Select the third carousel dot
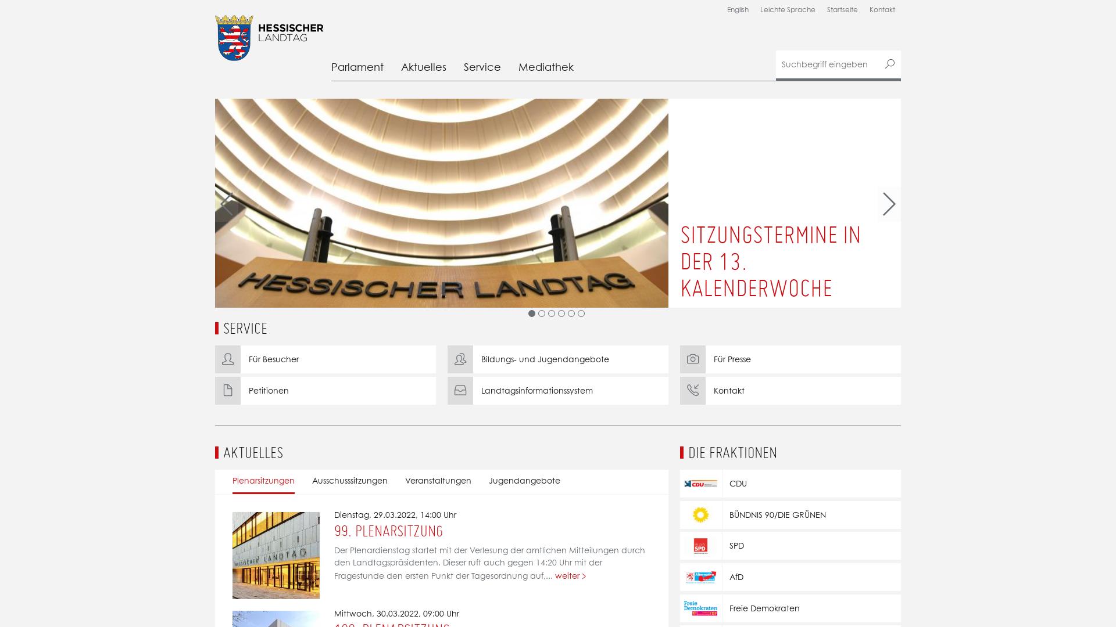 pyautogui.click(x=552, y=313)
